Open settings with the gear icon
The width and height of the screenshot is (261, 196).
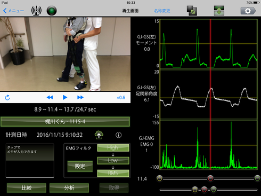[x=248, y=11]
